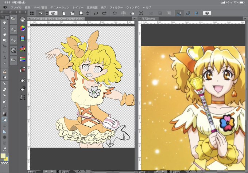Click the fill paint bucket command icon
The width and height of the screenshot is (248, 173).
pyautogui.click(x=132, y=13)
